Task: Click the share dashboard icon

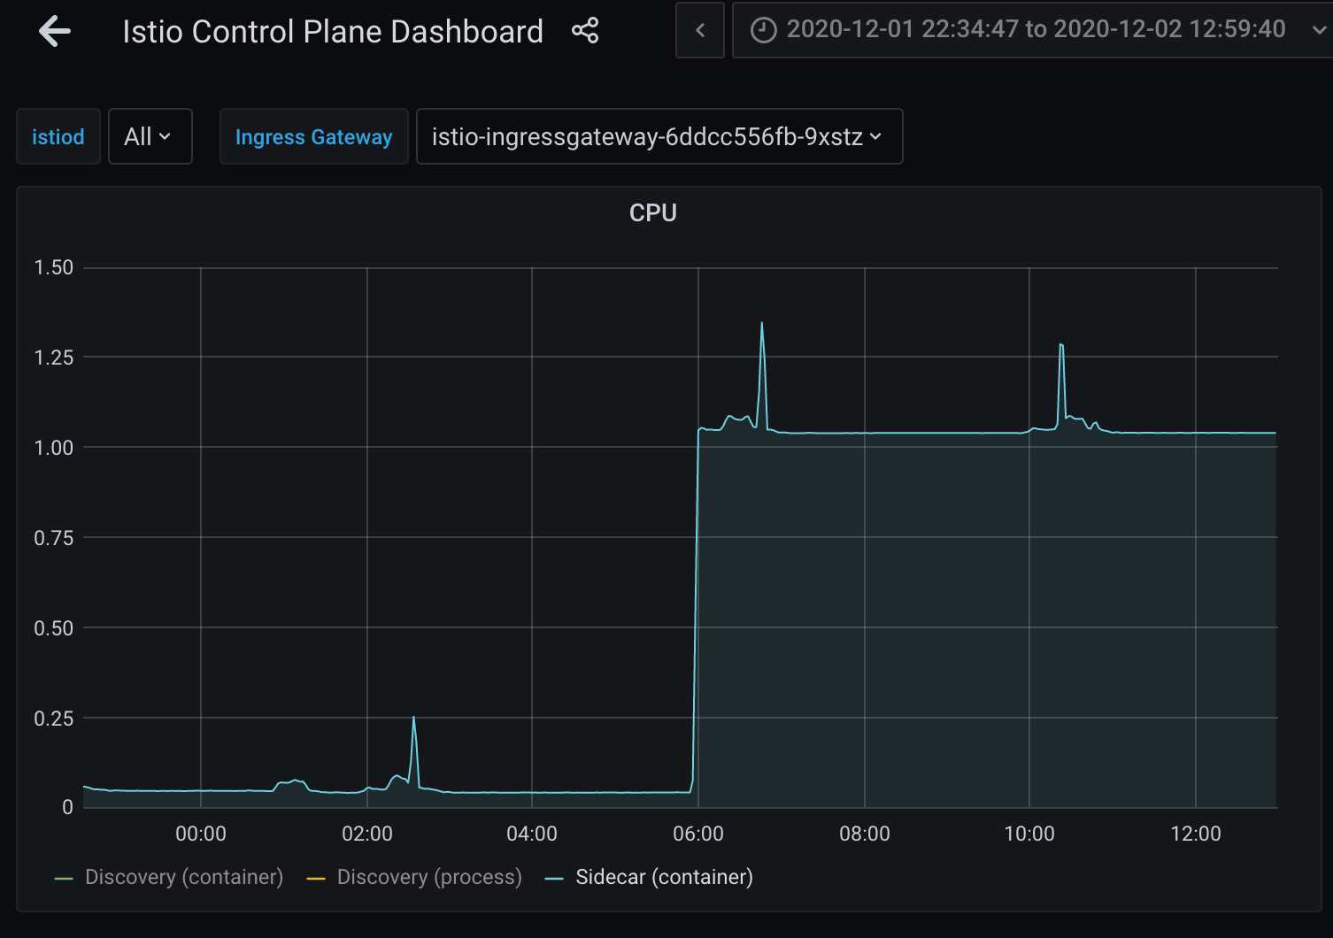Action: point(585,30)
